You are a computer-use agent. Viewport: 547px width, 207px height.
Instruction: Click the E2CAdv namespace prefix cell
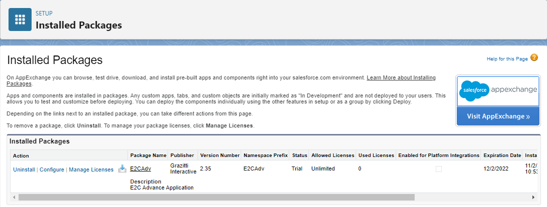tap(254, 168)
